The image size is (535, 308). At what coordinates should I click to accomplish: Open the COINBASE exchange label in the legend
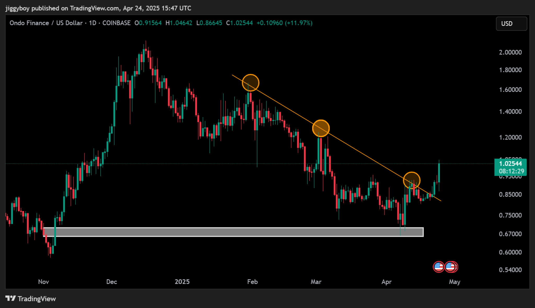pyautogui.click(x=117, y=23)
